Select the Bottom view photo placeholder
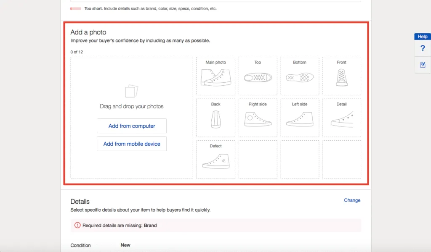The height and width of the screenshot is (252, 431). (x=300, y=76)
